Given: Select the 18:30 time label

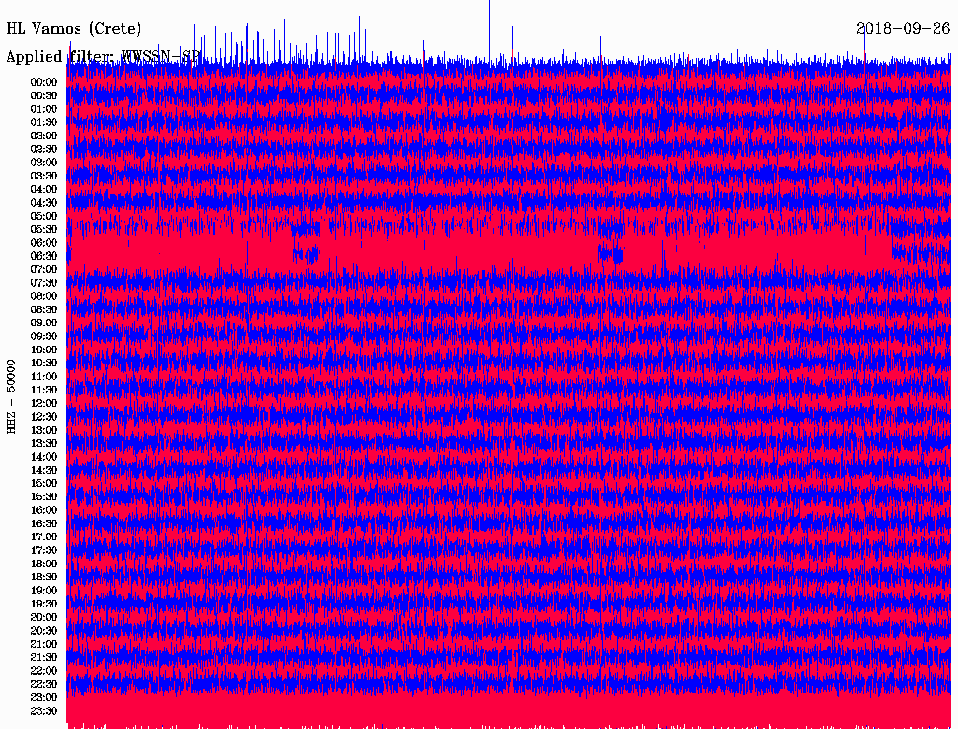Looking at the screenshot, I should (x=44, y=577).
